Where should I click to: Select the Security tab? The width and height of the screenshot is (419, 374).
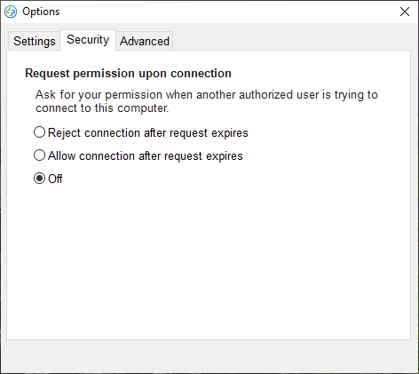(88, 40)
